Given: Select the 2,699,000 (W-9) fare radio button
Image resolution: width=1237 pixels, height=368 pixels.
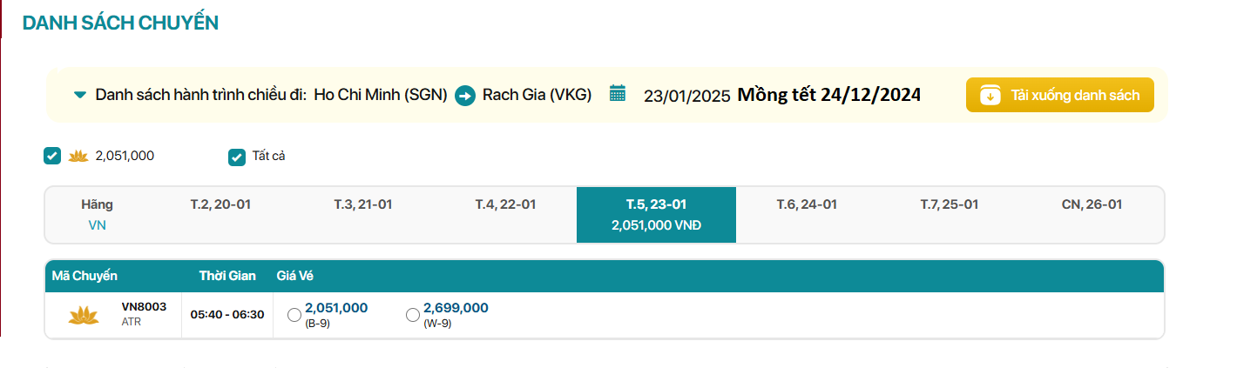Looking at the screenshot, I should 413,315.
